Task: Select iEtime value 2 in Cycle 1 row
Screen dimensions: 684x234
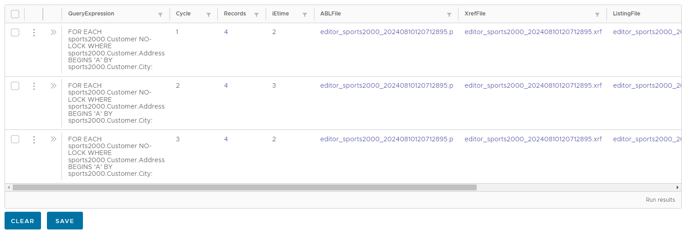Action: coord(274,32)
